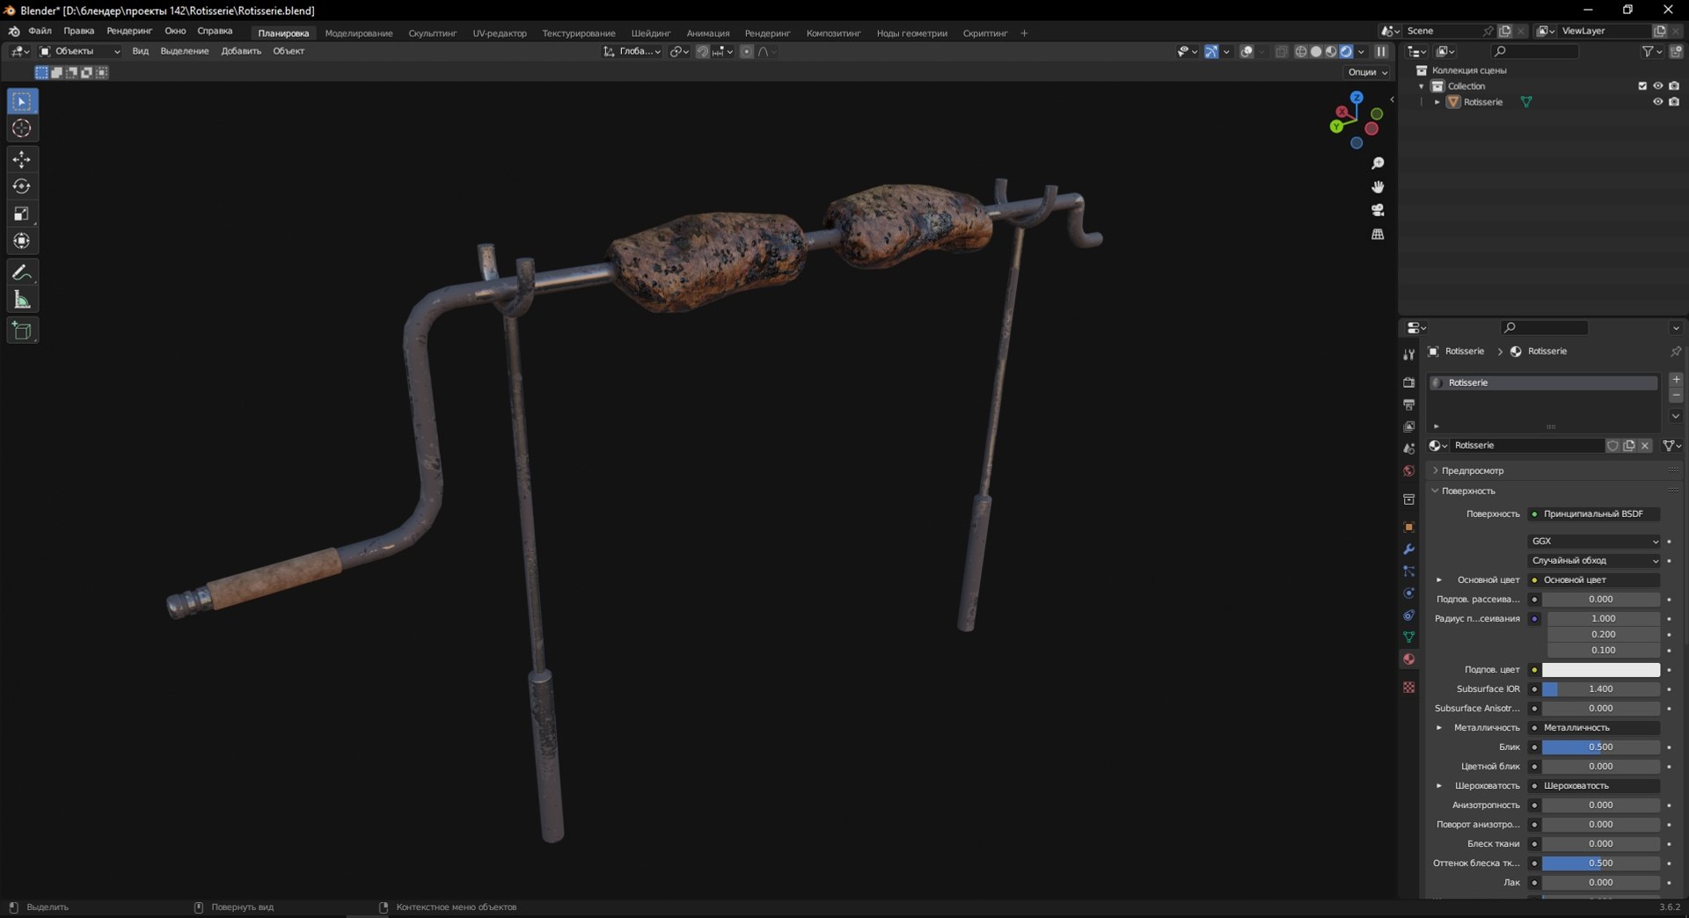Click the zoom view magnifier icon
1689x918 pixels.
click(x=1378, y=164)
